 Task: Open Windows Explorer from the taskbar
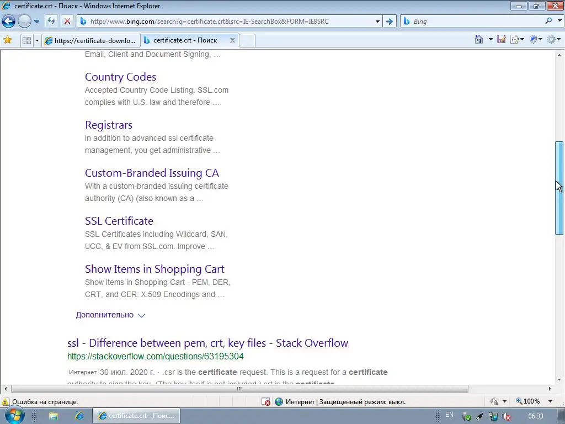[54, 416]
